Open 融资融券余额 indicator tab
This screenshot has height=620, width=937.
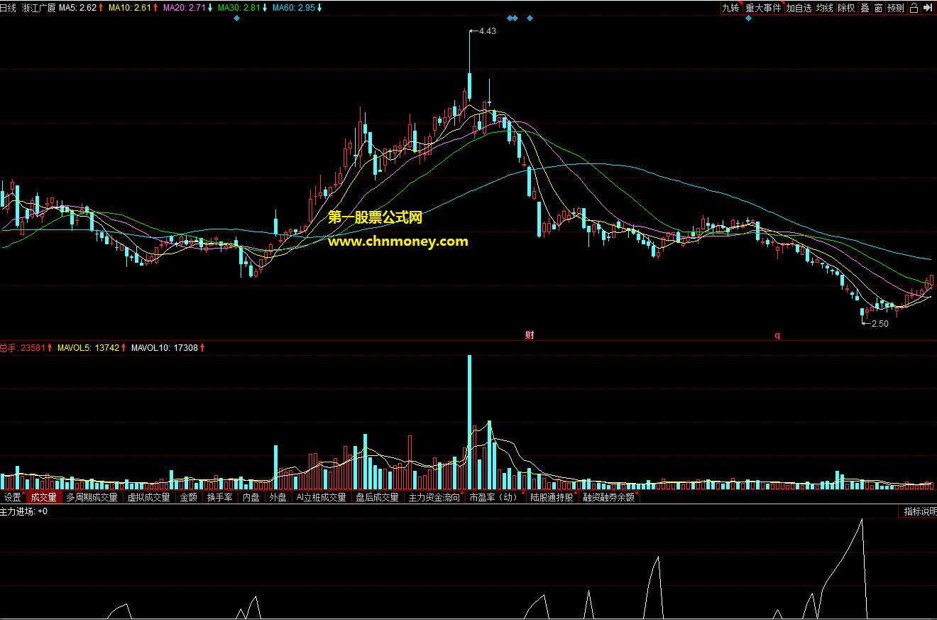(x=609, y=497)
